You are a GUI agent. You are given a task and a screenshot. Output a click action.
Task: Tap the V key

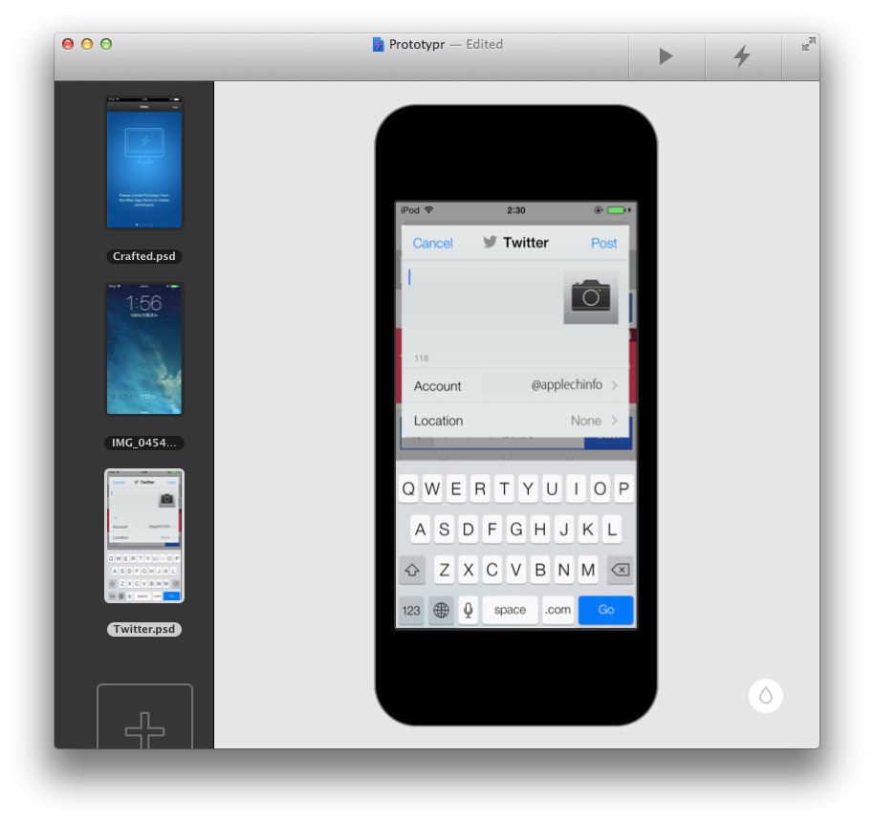pyautogui.click(x=516, y=570)
